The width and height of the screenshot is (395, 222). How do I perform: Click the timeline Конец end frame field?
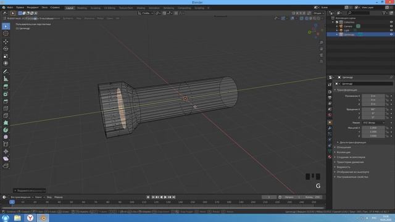312,197
